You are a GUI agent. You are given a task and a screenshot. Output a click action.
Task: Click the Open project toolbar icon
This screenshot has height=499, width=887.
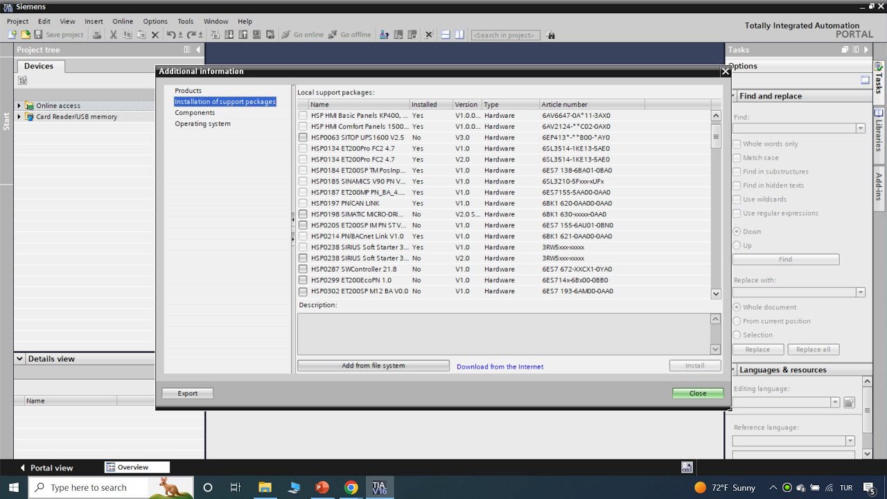point(26,35)
